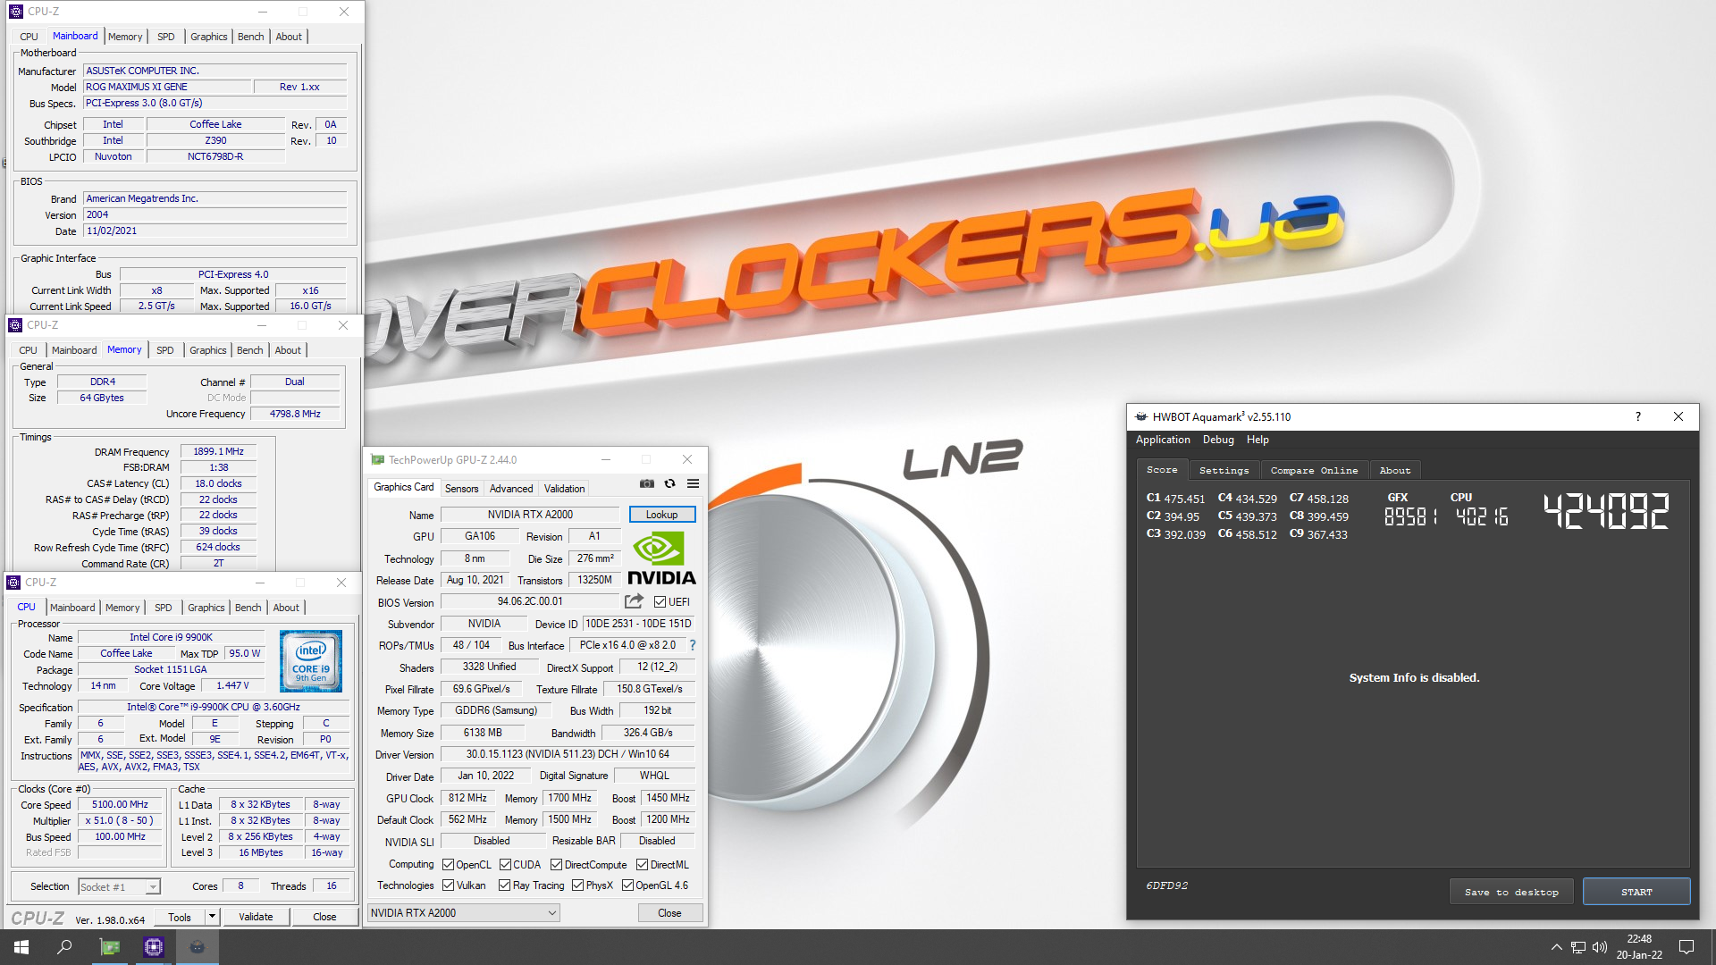Viewport: 1716px width, 965px height.
Task: Click the GPU-Z refresh icon
Action: tap(669, 483)
